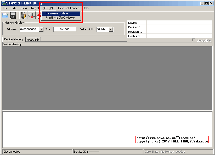Screen dimensions: 215x155
Task: Click the Disconnect from target icon
Action: pyautogui.click(x=31, y=15)
